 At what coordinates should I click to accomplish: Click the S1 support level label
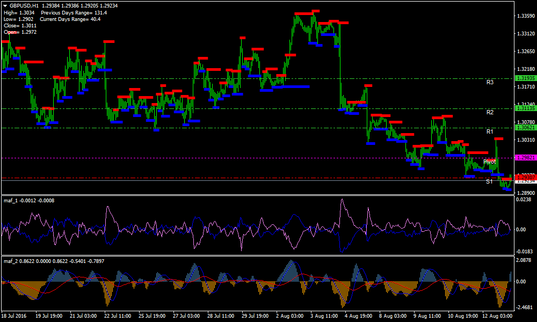489,181
